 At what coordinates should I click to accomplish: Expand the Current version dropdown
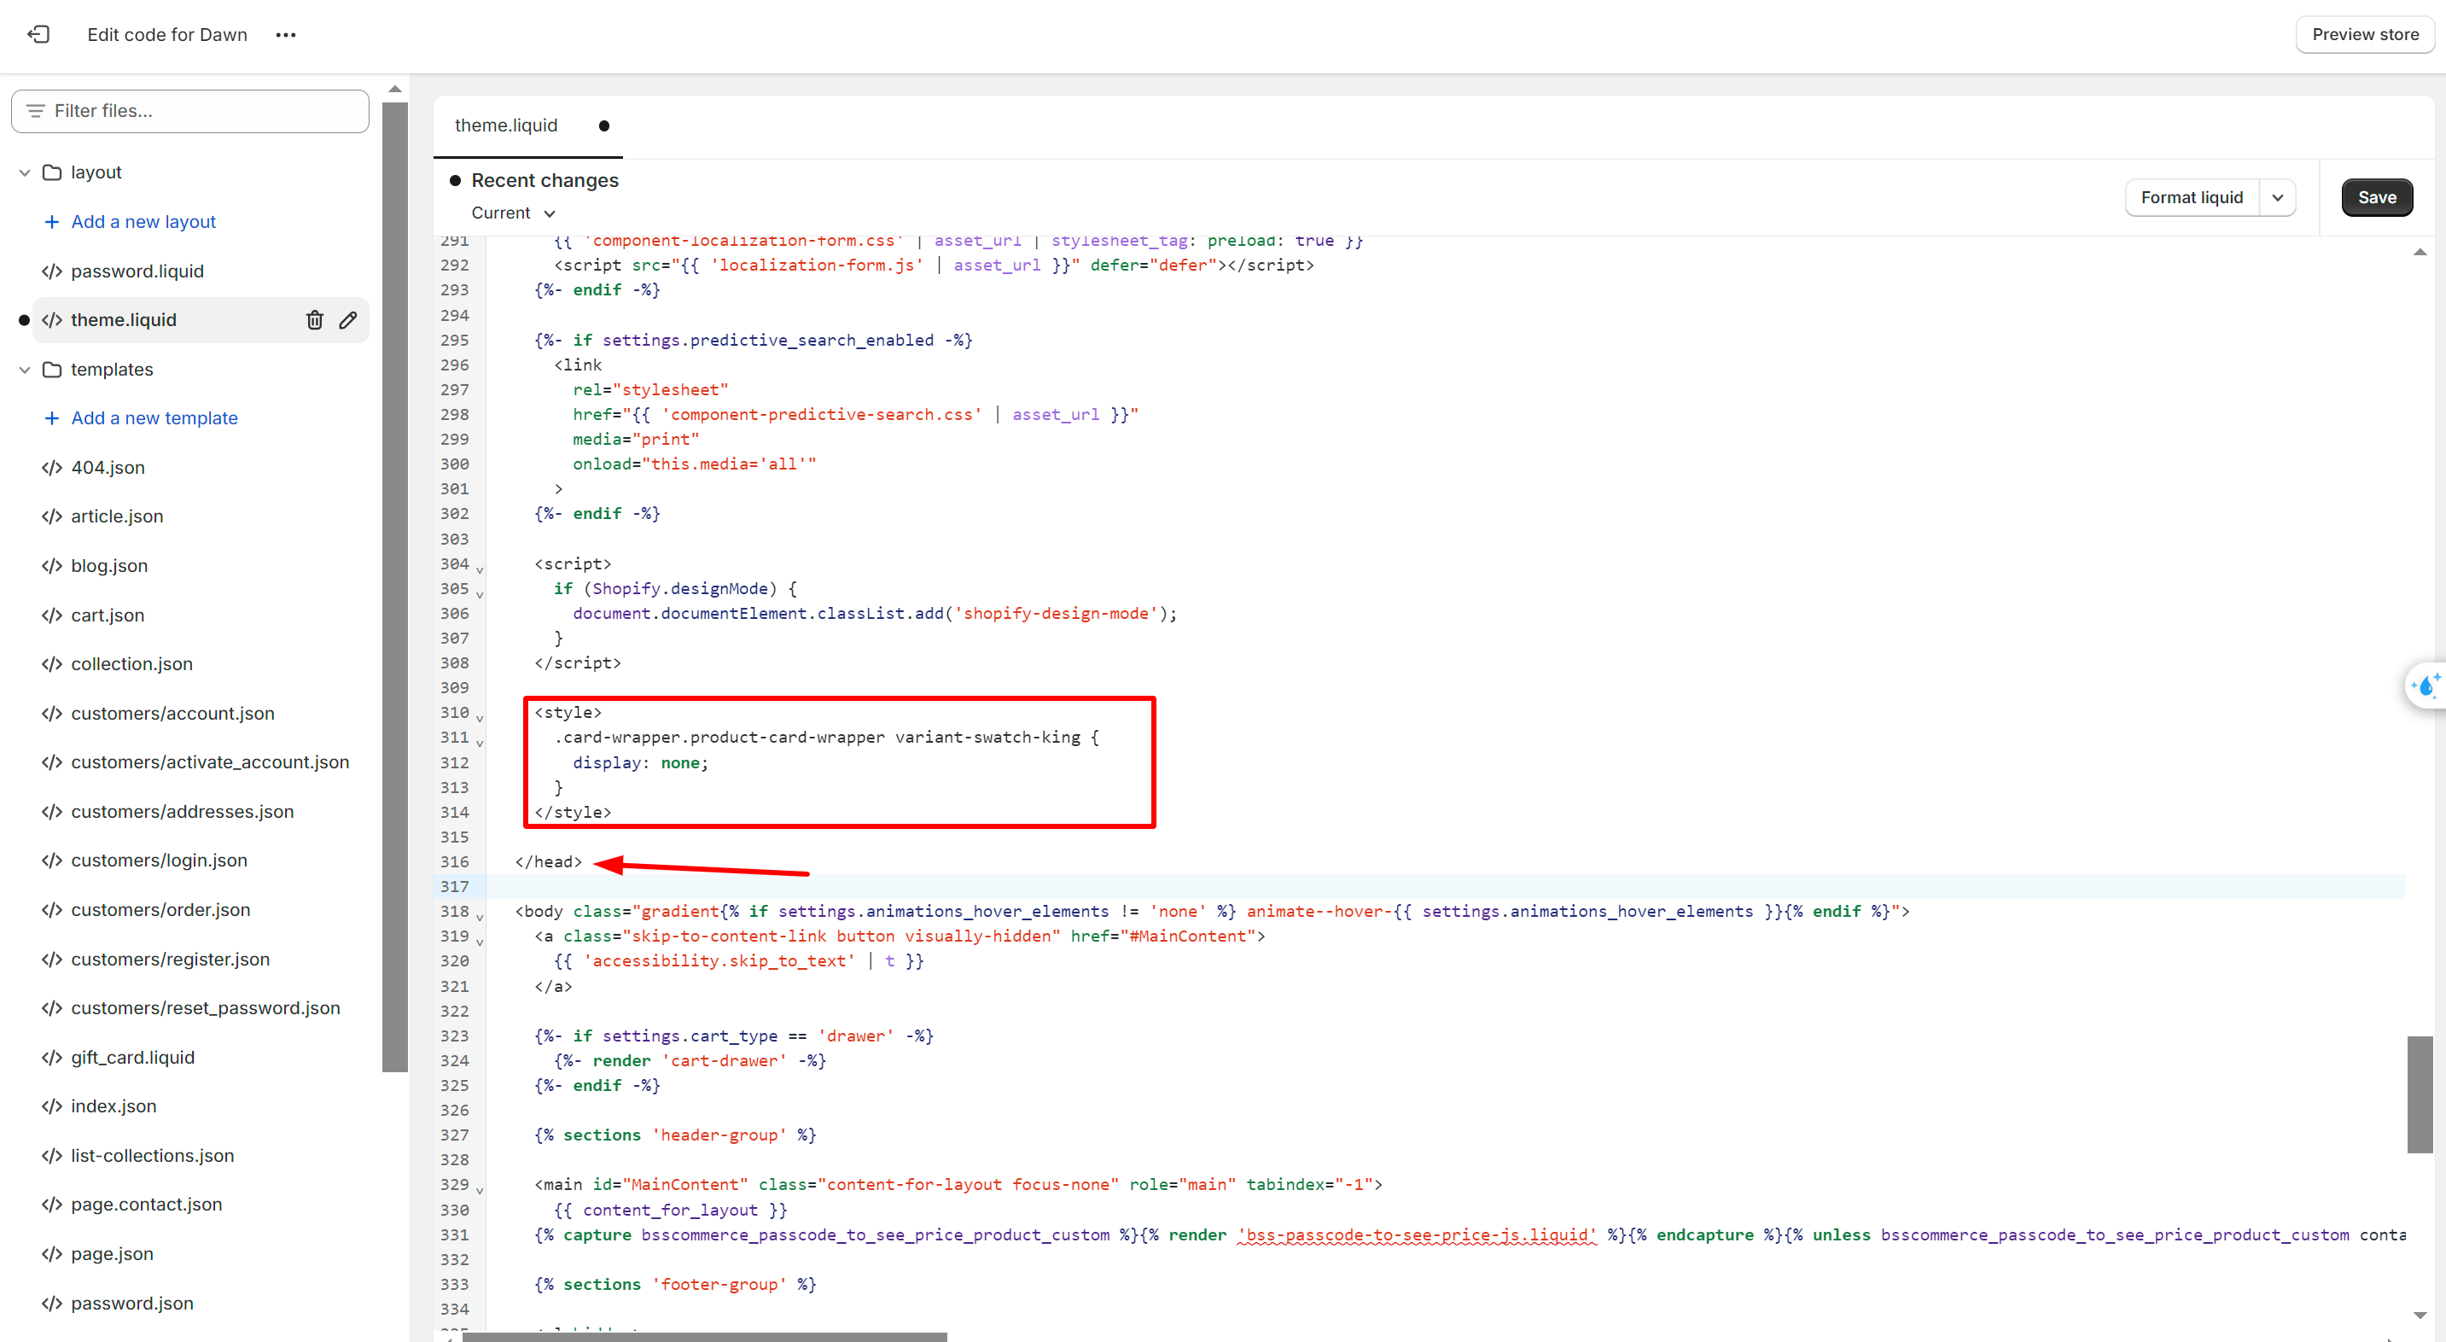click(x=513, y=213)
